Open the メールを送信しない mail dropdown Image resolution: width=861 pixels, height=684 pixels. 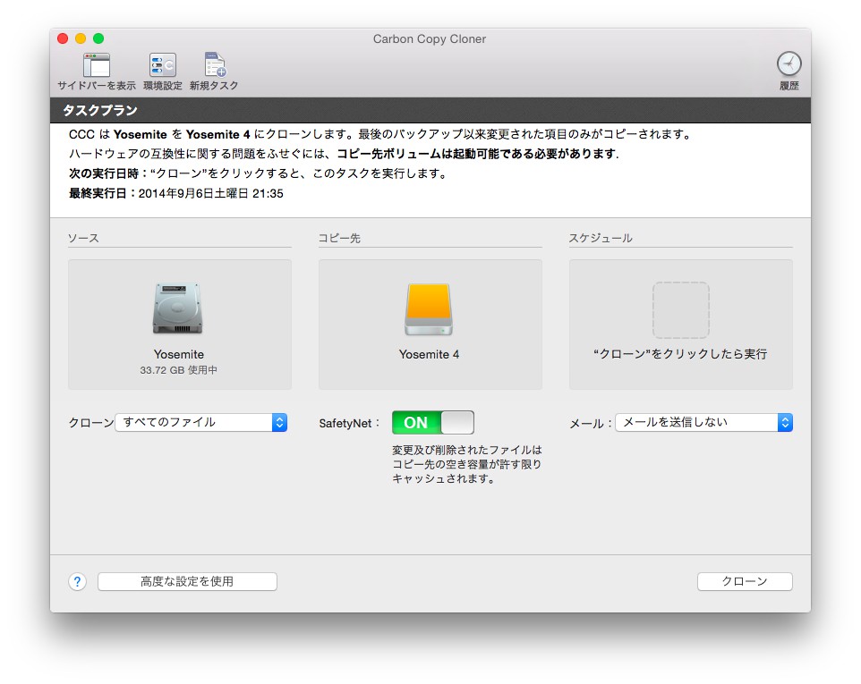[704, 422]
